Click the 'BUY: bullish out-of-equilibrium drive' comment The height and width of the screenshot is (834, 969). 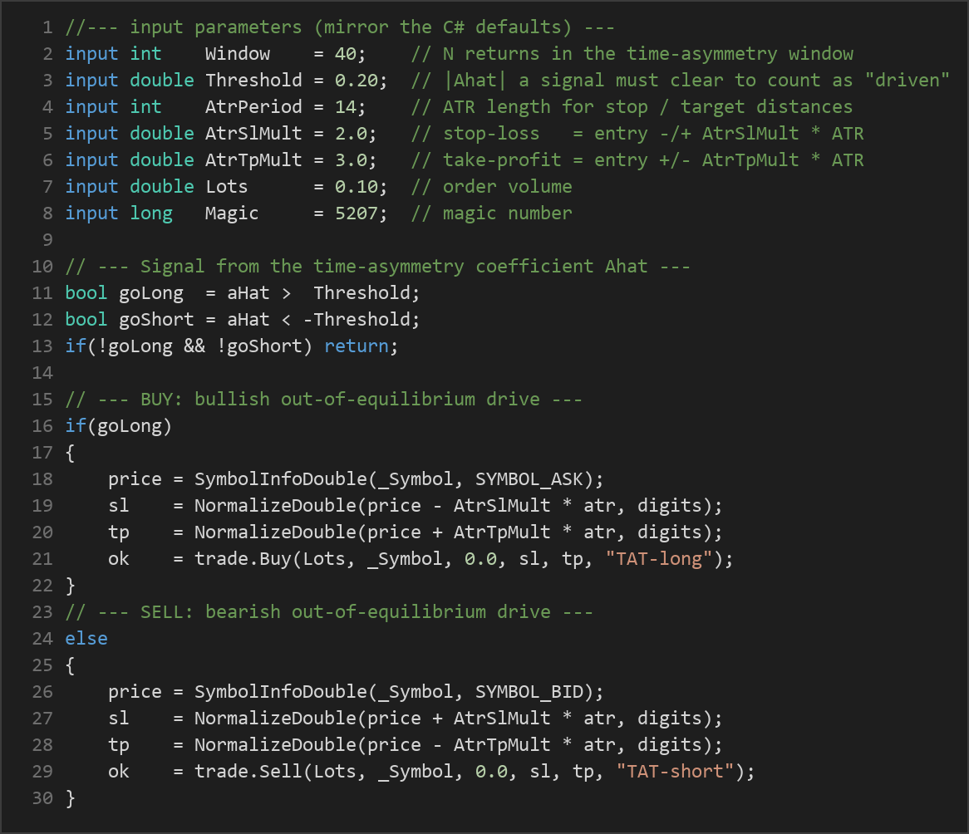click(x=324, y=399)
